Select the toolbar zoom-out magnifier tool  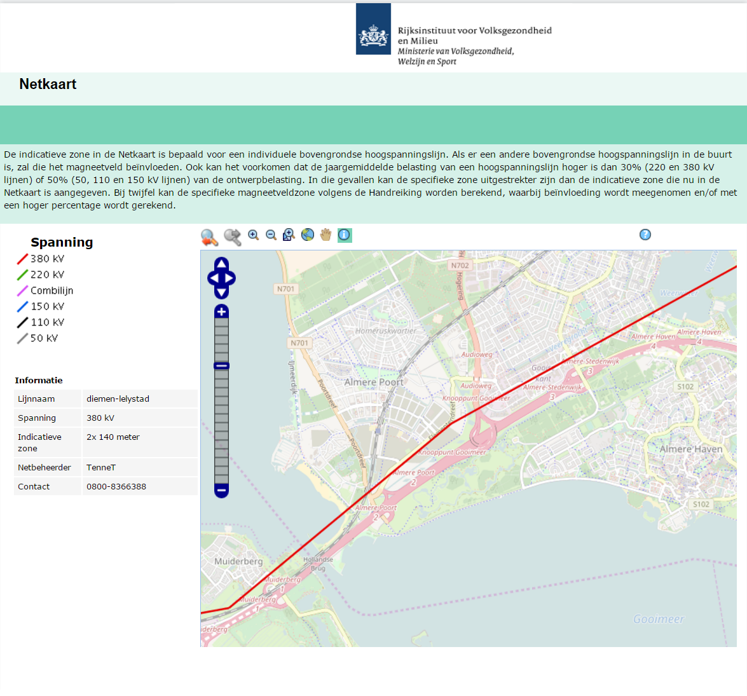pyautogui.click(x=271, y=235)
